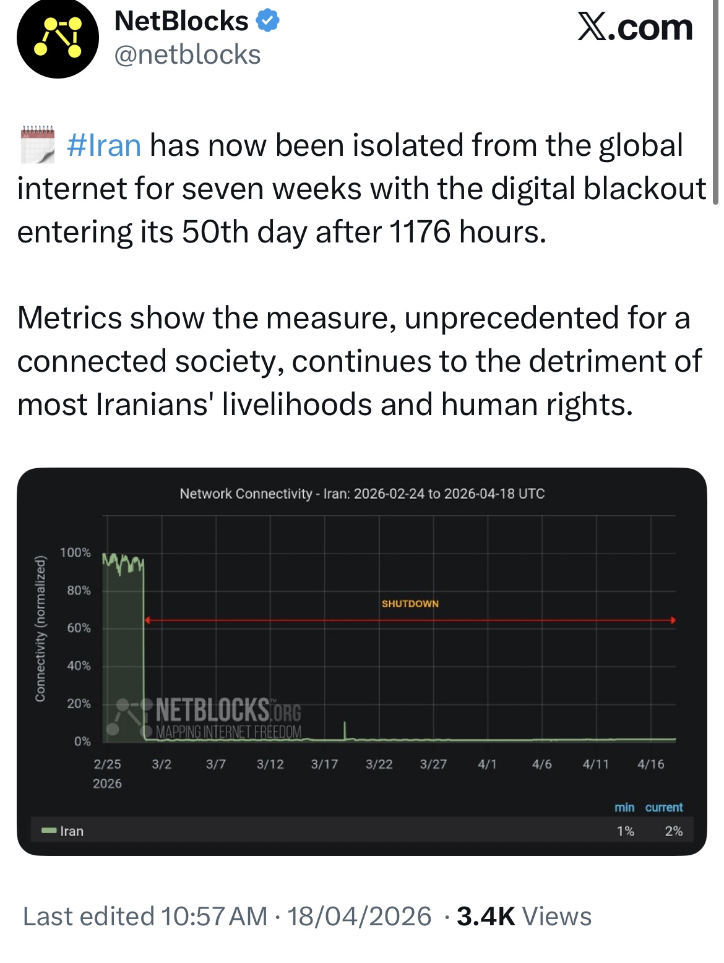Click the 3/17 date axis label
Viewport: 724px width, 963px height.
[324, 764]
